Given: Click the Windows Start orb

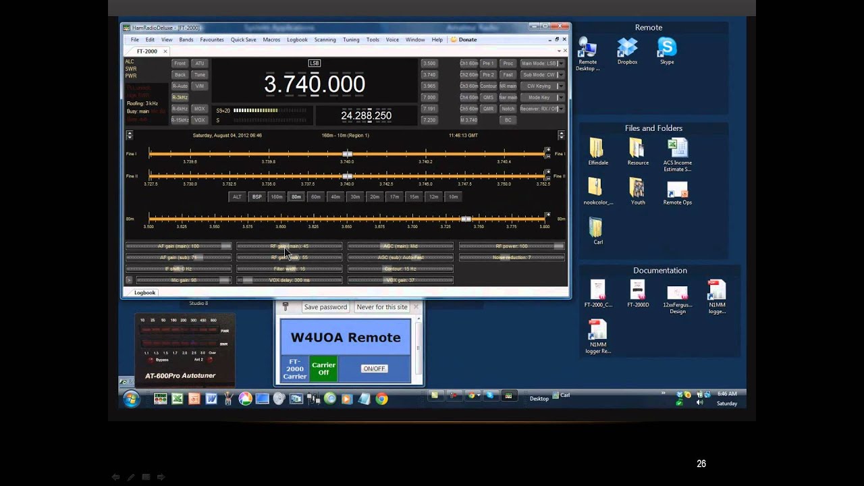Looking at the screenshot, I should 131,399.
